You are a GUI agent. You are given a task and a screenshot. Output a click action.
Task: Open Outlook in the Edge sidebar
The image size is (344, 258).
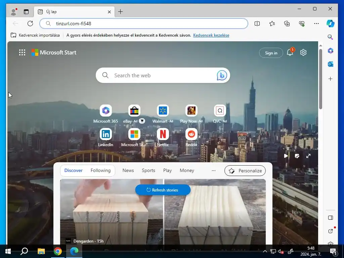[331, 64]
